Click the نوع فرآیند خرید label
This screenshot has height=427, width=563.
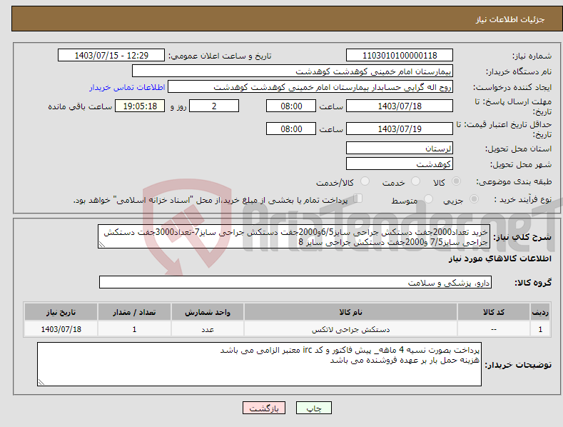coord(523,199)
